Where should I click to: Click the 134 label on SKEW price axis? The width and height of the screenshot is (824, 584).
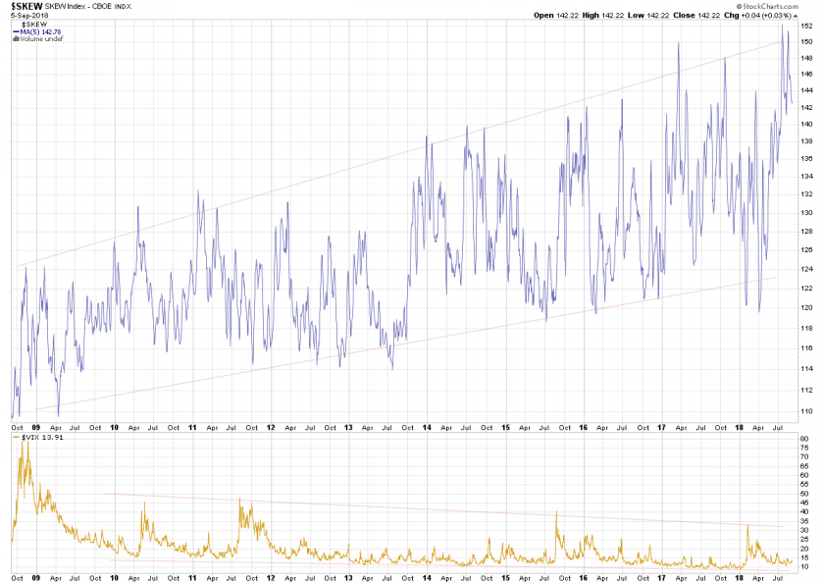[806, 176]
